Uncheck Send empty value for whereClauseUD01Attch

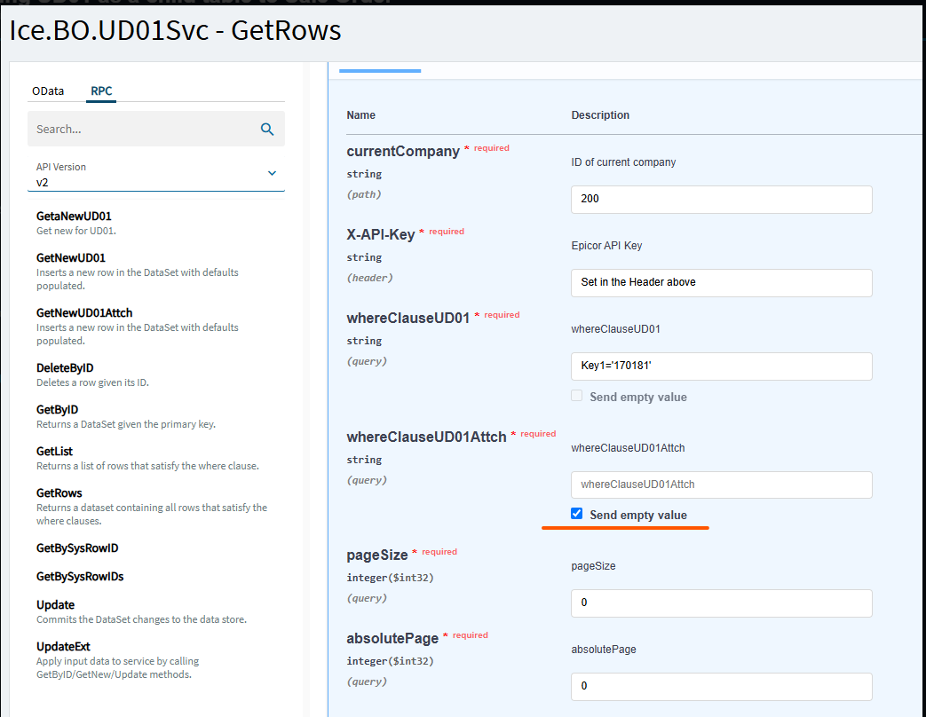pyautogui.click(x=577, y=514)
